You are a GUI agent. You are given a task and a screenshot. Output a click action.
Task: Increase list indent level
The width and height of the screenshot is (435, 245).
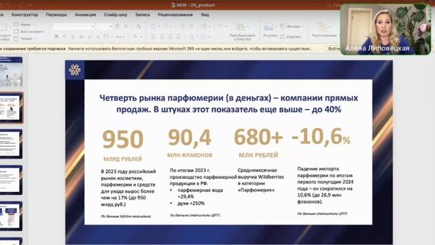(x=191, y=27)
